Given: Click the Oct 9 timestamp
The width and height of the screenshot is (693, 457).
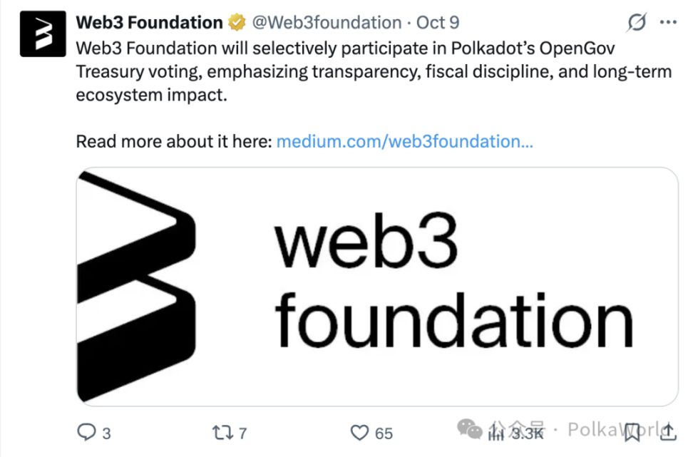Looking at the screenshot, I should [x=437, y=22].
